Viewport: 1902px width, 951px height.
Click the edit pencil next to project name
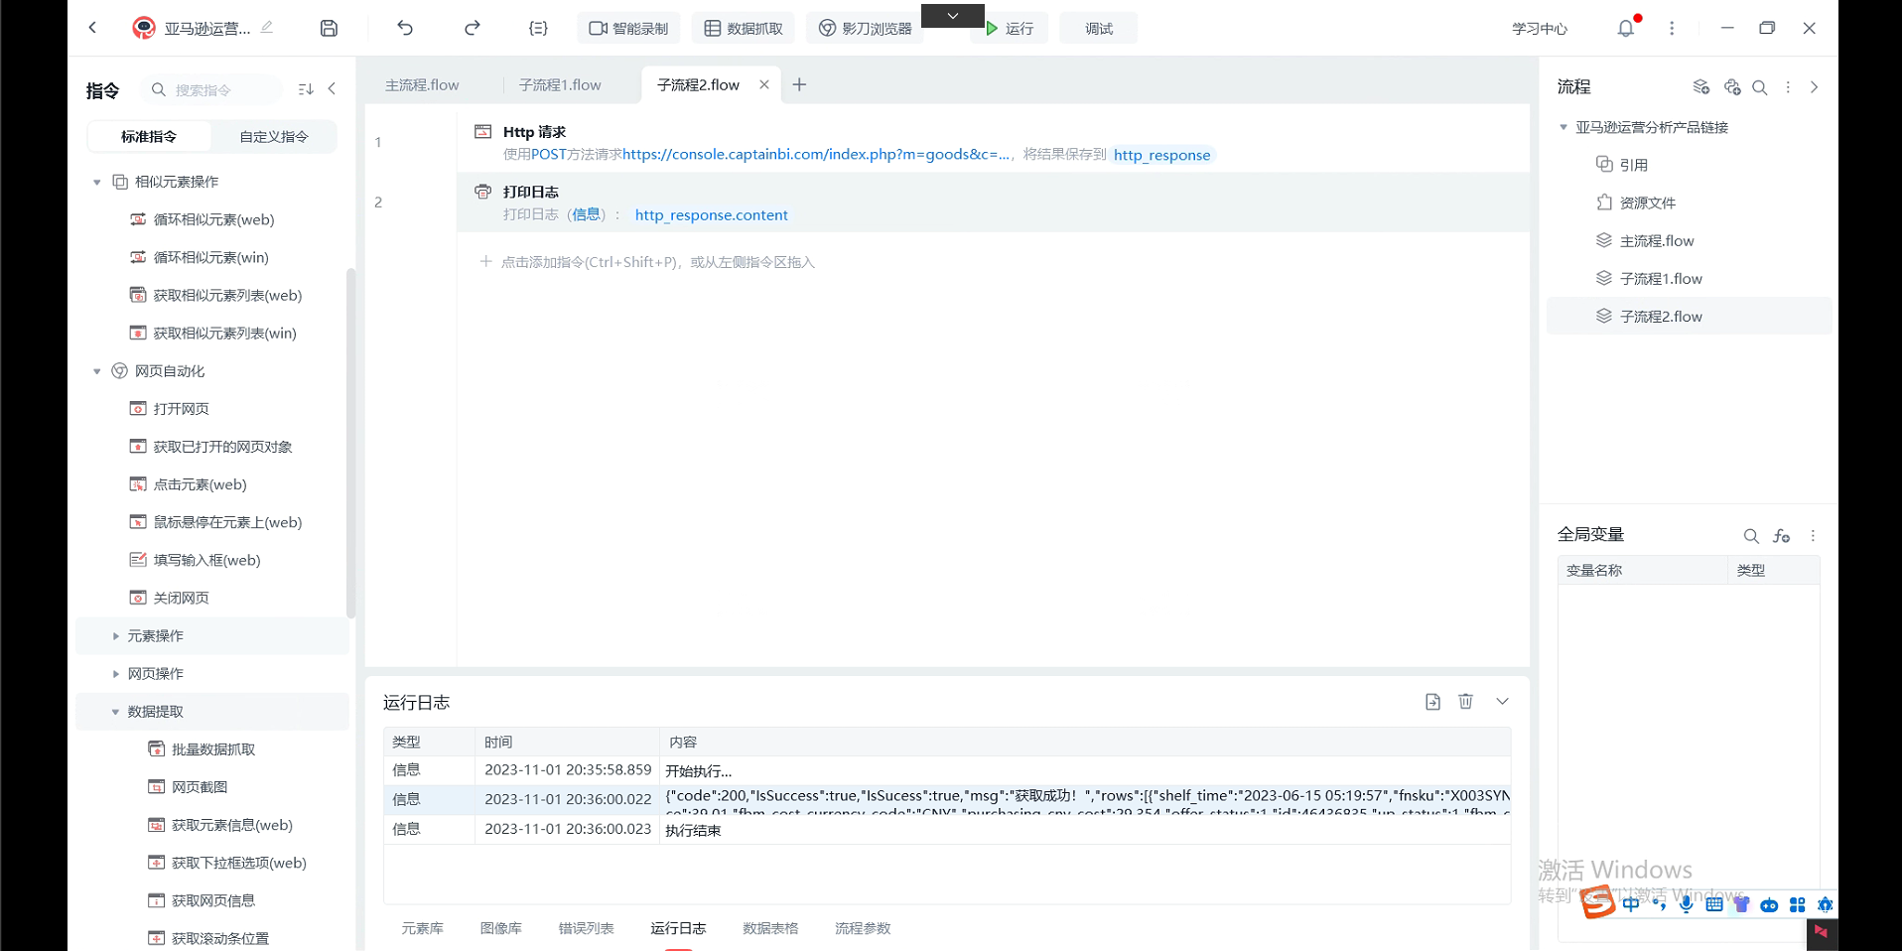coord(267,28)
